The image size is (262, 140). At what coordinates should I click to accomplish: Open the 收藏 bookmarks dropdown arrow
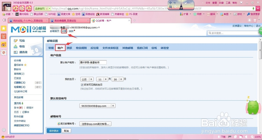click(x=13, y=14)
